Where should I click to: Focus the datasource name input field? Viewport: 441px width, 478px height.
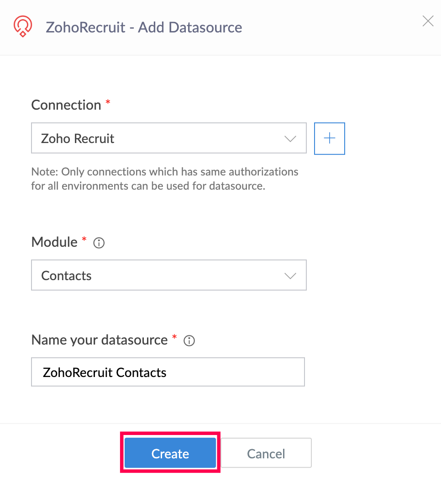(x=168, y=372)
